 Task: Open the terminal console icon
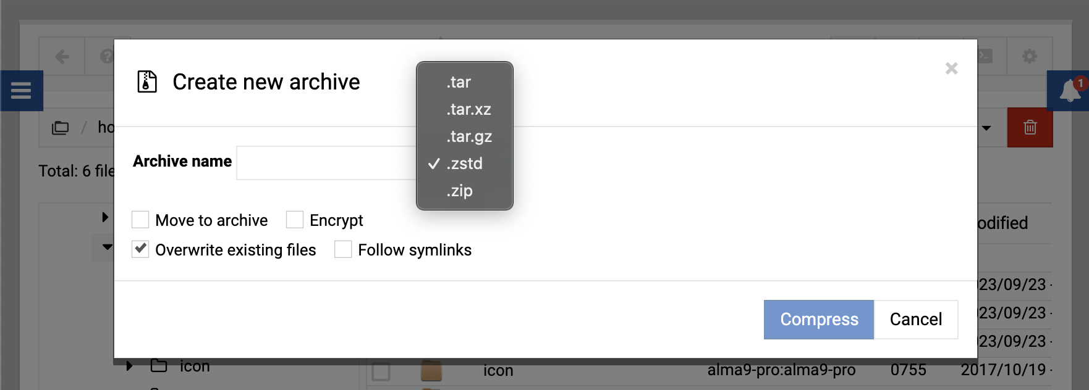(x=985, y=56)
